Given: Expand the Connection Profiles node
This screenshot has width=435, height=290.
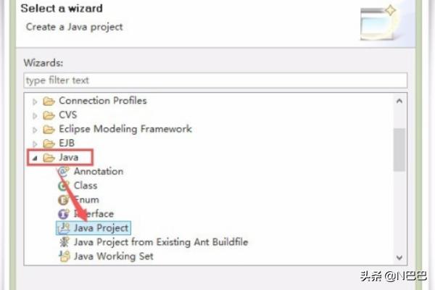Looking at the screenshot, I should point(35,101).
